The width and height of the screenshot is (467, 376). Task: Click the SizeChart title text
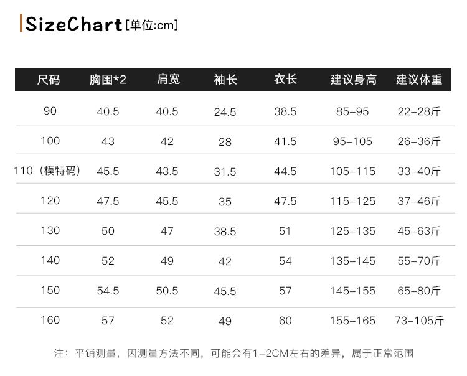pos(73,24)
